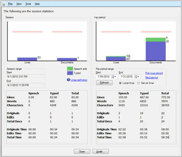Image resolution: width=182 pixels, height=157 pixels.
Task: Open the Tools menu
Action: [28, 4]
